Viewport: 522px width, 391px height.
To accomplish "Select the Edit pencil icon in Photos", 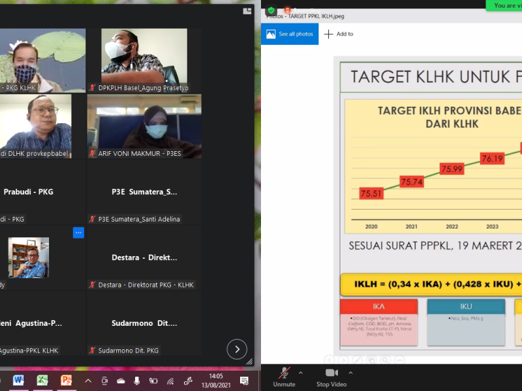I will [x=357, y=360].
